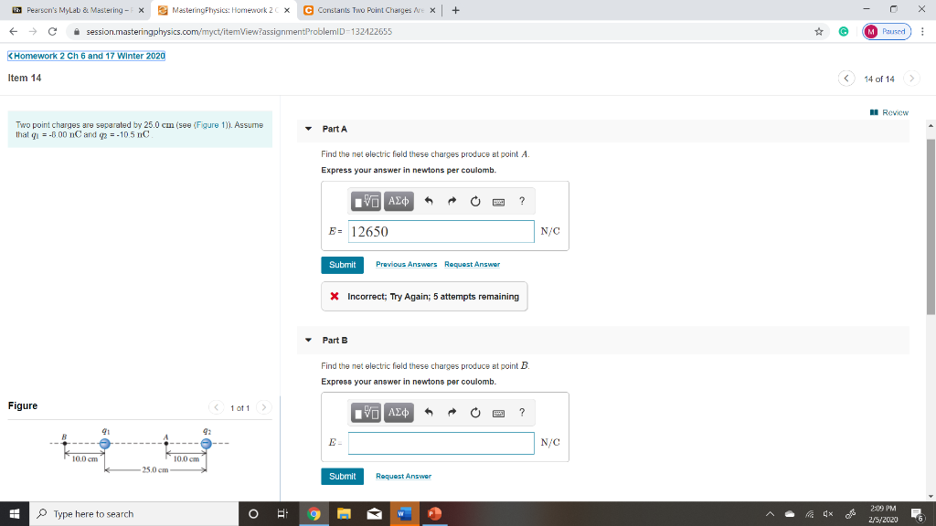This screenshot has height=526, width=936.
Task: Focus Part A answer field with 12650
Action: pyautogui.click(x=441, y=231)
